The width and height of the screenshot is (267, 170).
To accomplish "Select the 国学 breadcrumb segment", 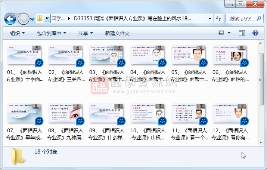I will pos(58,18).
